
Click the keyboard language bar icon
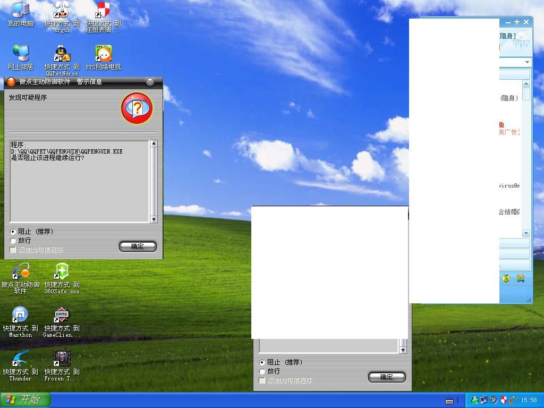[449, 401]
